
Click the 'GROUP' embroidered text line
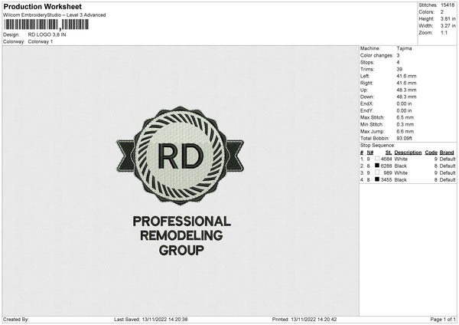click(181, 250)
